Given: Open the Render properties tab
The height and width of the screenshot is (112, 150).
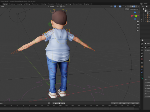Looking at the screenshot, I should point(142,48).
